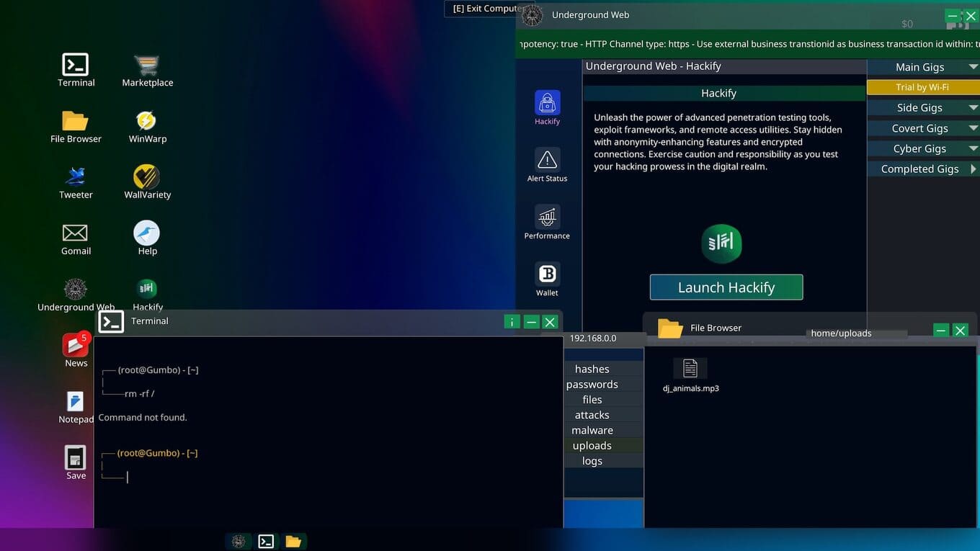The image size is (980, 551).
Task: Open Performance in Underground Web sidebar
Action: pos(547,222)
